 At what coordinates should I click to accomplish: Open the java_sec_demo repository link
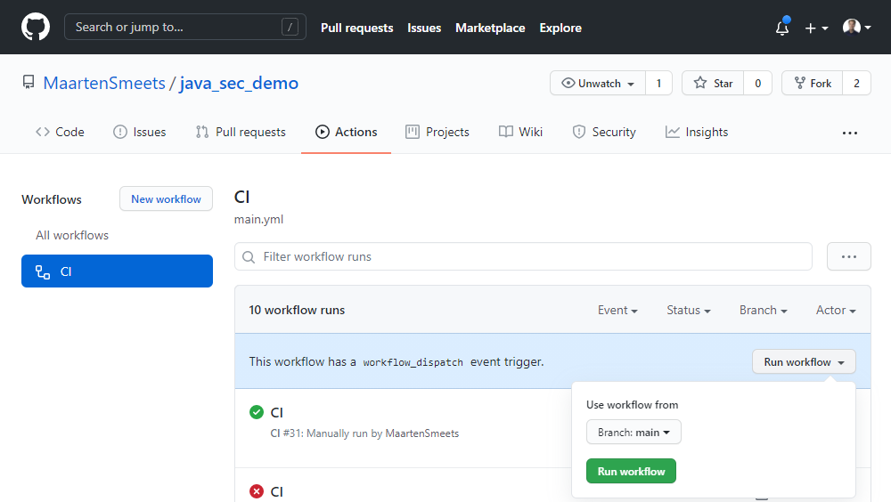click(x=239, y=83)
